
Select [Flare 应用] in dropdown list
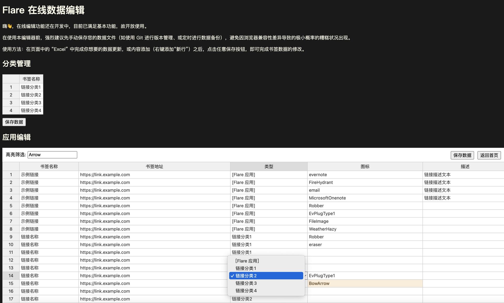pyautogui.click(x=247, y=261)
